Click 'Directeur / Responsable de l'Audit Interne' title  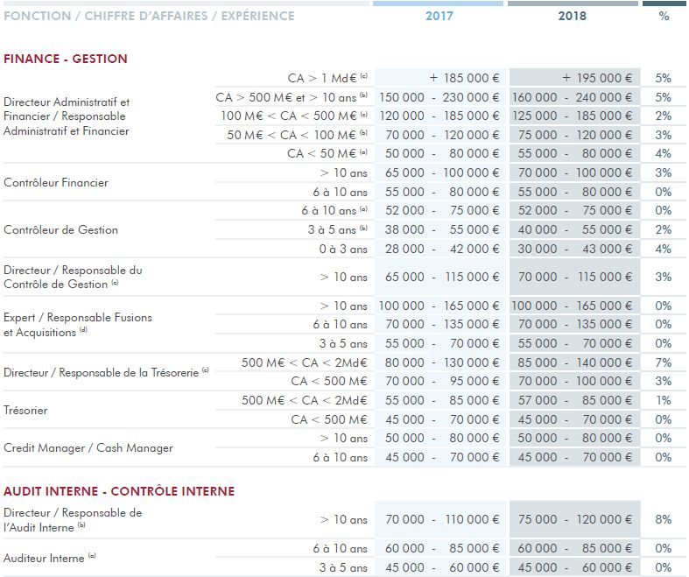[x=73, y=520]
